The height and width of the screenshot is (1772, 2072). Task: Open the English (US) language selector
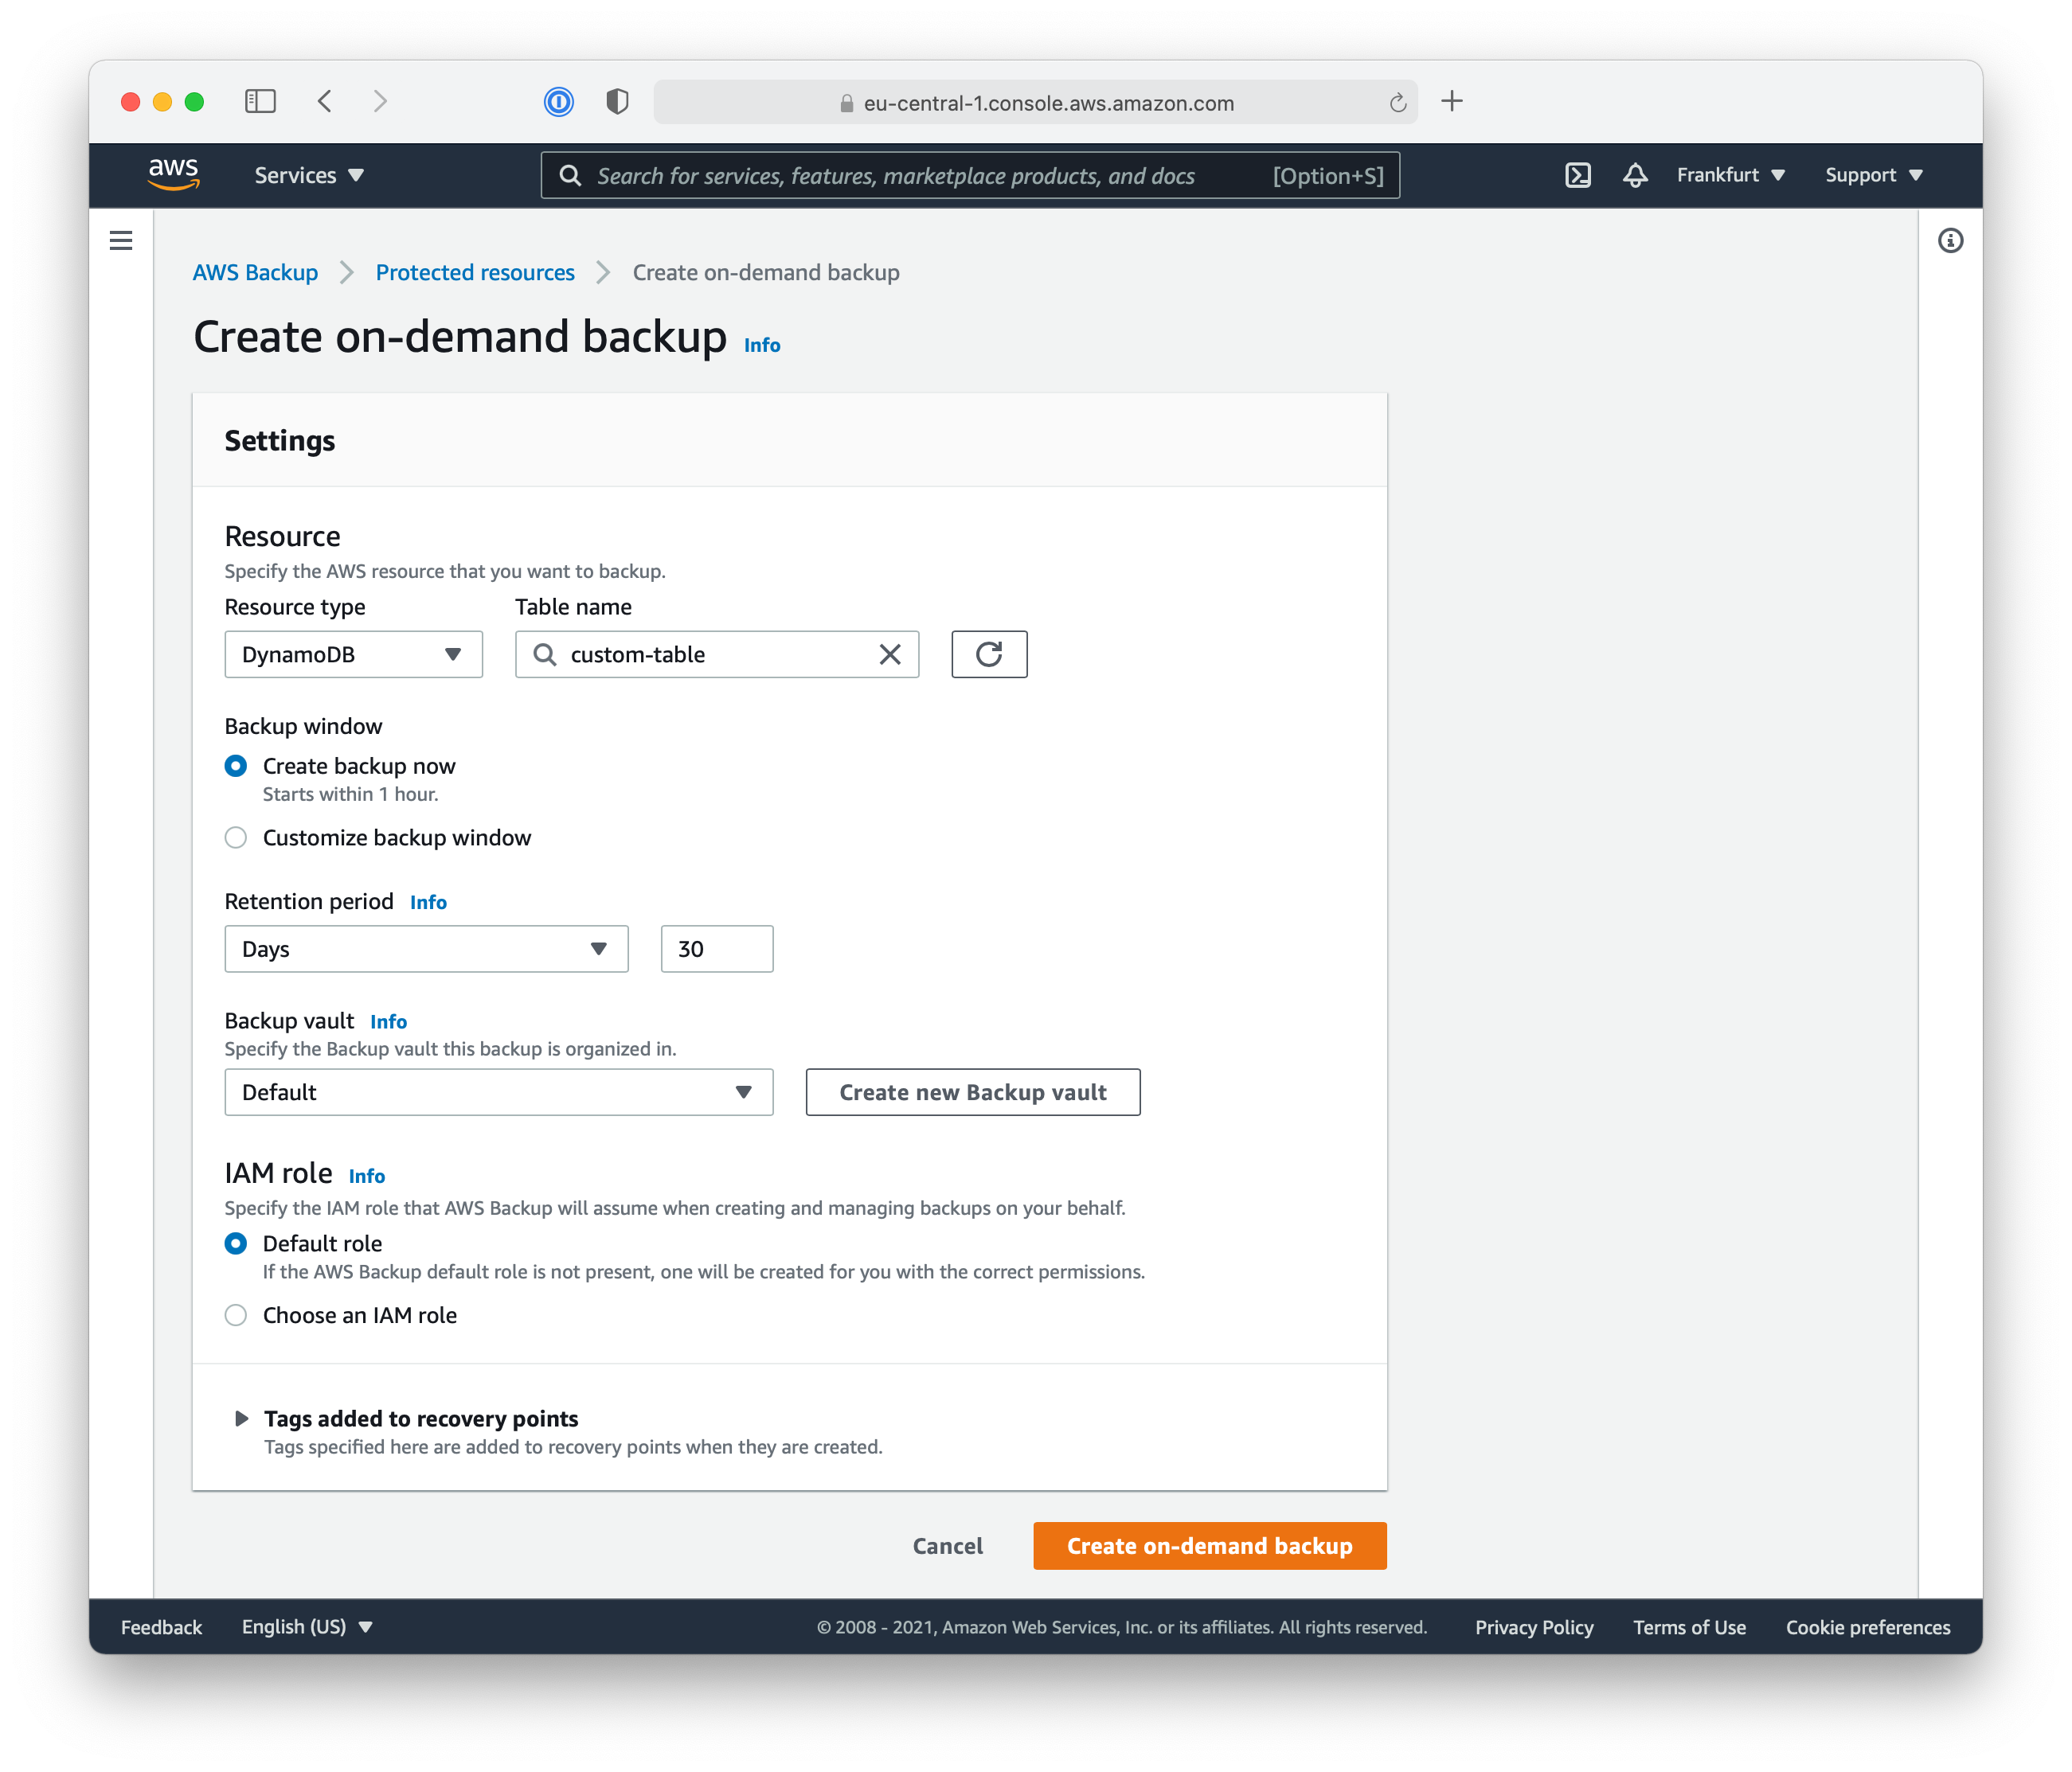(x=307, y=1626)
